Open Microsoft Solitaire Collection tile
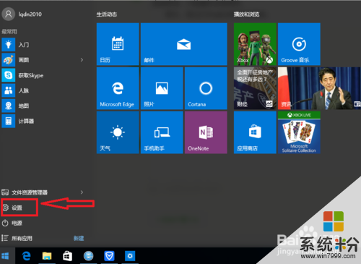 [x=299, y=132]
